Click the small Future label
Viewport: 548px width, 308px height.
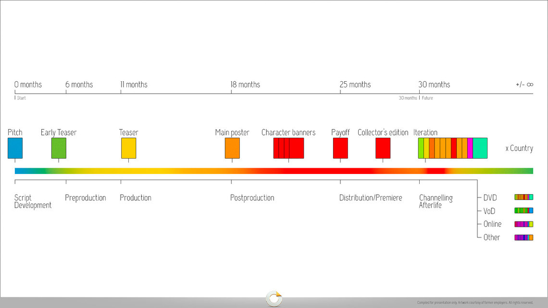click(427, 98)
